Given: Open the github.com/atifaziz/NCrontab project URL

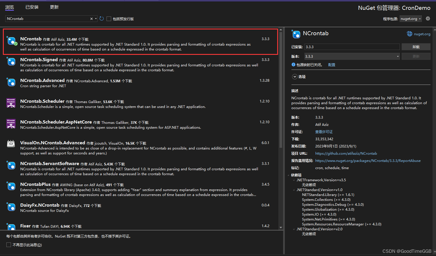Looking at the screenshot, I should click(x=346, y=153).
